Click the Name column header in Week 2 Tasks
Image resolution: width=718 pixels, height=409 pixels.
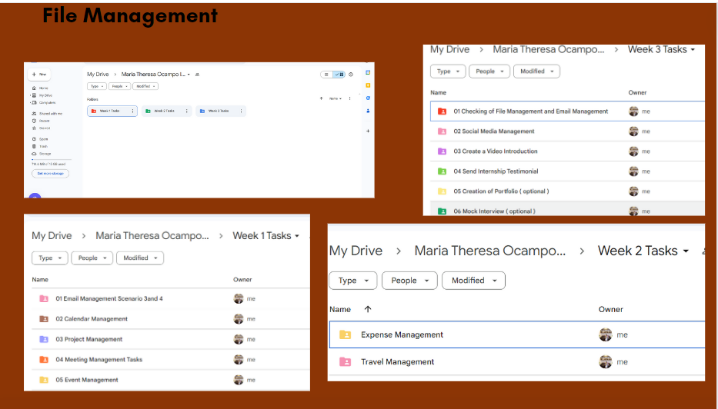(340, 309)
